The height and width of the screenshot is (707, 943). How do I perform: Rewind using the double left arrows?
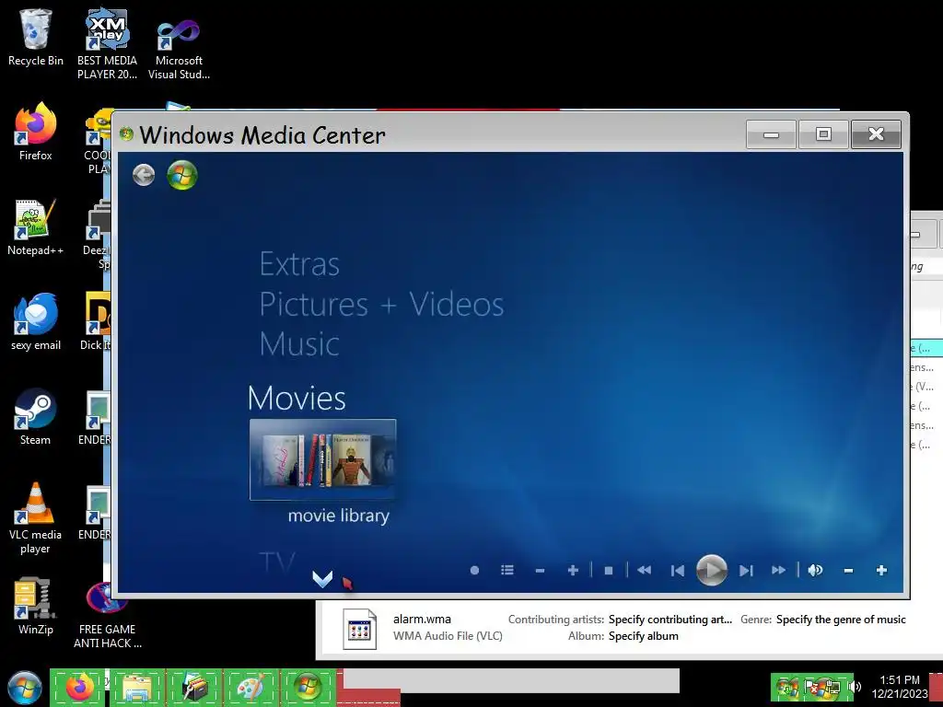[644, 570]
